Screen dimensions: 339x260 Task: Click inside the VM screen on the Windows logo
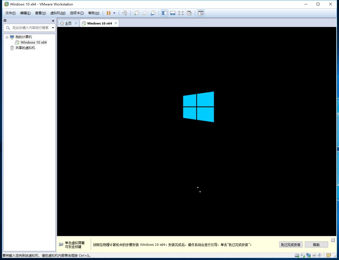(198, 107)
